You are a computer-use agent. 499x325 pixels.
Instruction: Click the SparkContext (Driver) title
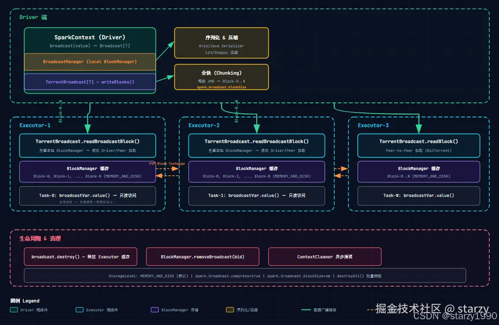pyautogui.click(x=90, y=37)
